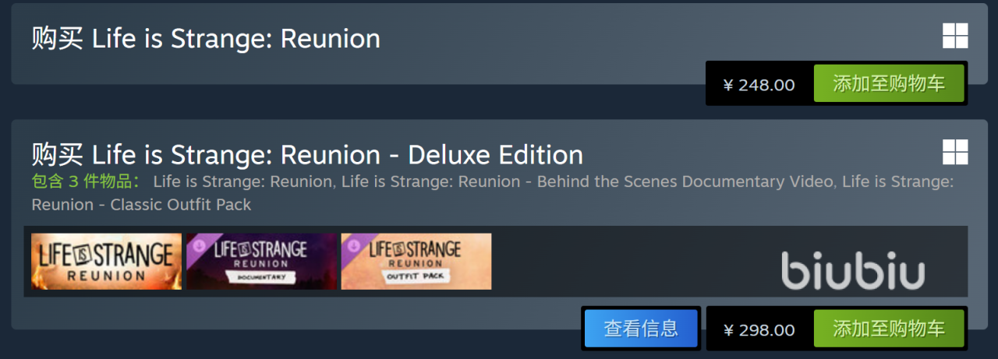Click the ¥ 298.00 price label

(759, 329)
